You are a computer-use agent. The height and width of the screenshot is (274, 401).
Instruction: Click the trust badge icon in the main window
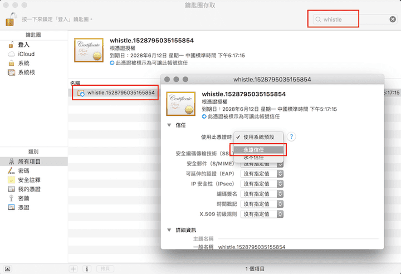coord(112,63)
